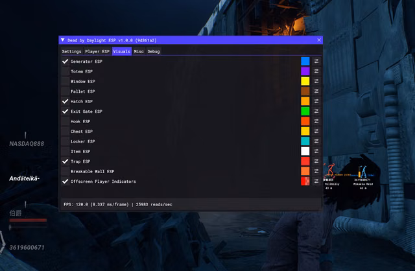Image resolution: width=415 pixels, height=271 pixels.
Task: Select player name 3619600671 in game HUD
Action: click(x=27, y=248)
